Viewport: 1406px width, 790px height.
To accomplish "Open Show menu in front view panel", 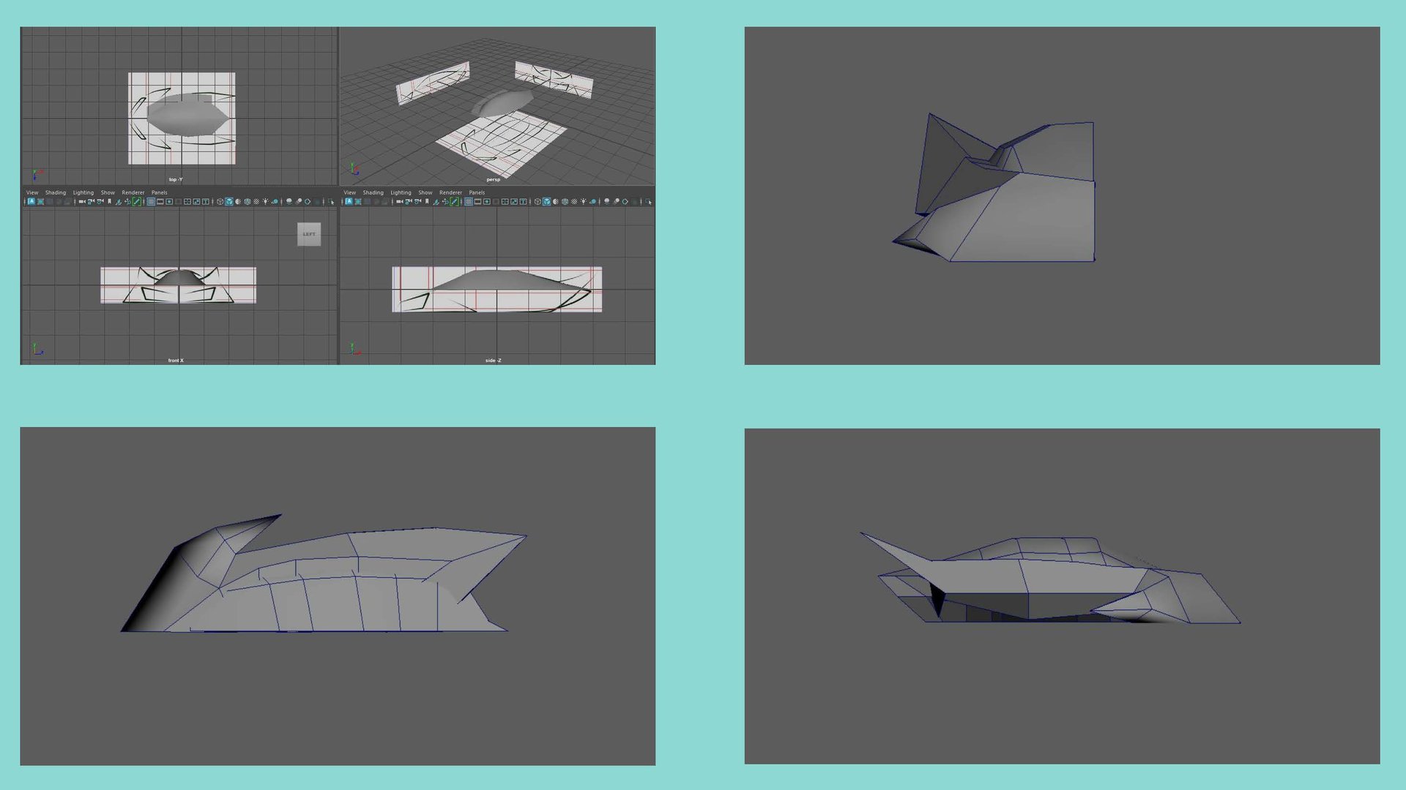I will (108, 192).
